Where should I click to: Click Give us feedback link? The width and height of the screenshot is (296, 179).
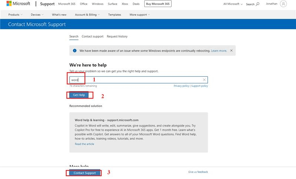[x=198, y=172]
